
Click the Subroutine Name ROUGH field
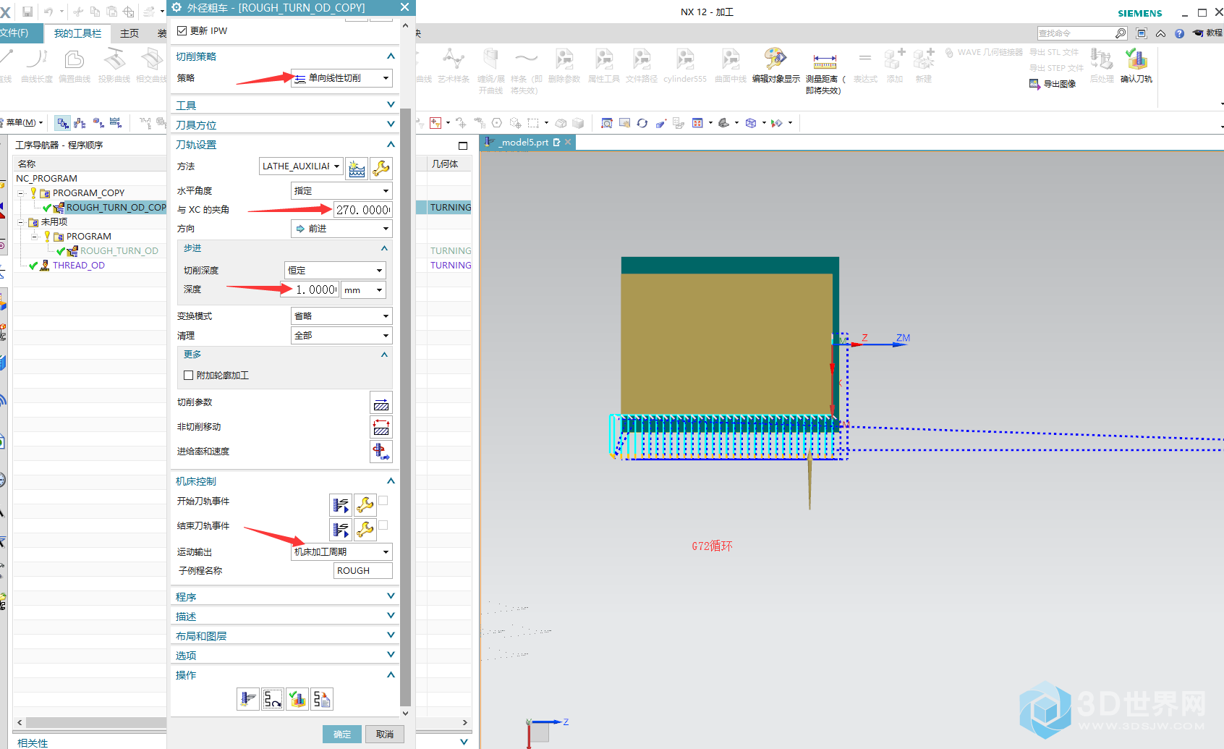[363, 571]
